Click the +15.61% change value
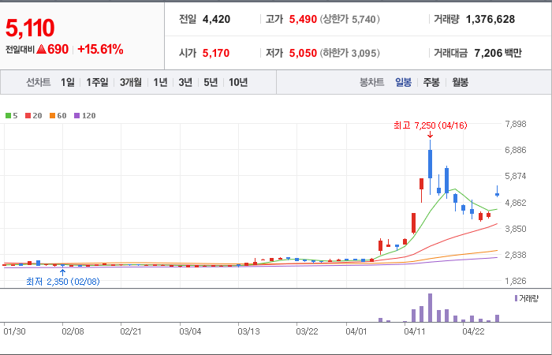The height and width of the screenshot is (355, 552). (x=100, y=50)
